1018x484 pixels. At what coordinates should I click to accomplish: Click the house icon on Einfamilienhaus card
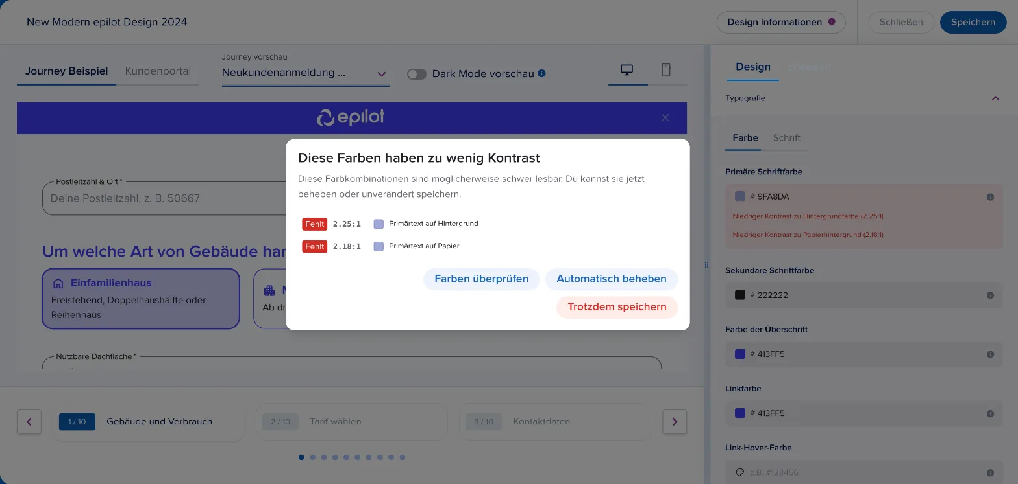pos(58,283)
